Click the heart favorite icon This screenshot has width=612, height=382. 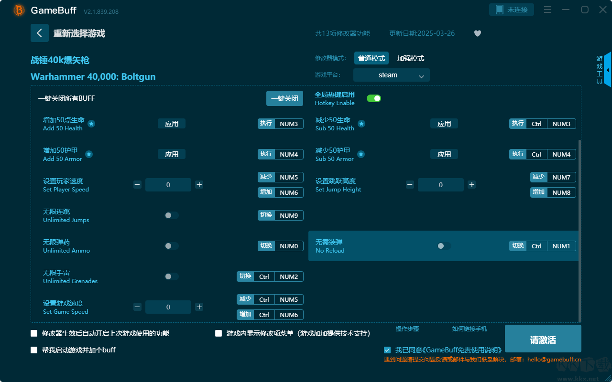click(x=478, y=33)
